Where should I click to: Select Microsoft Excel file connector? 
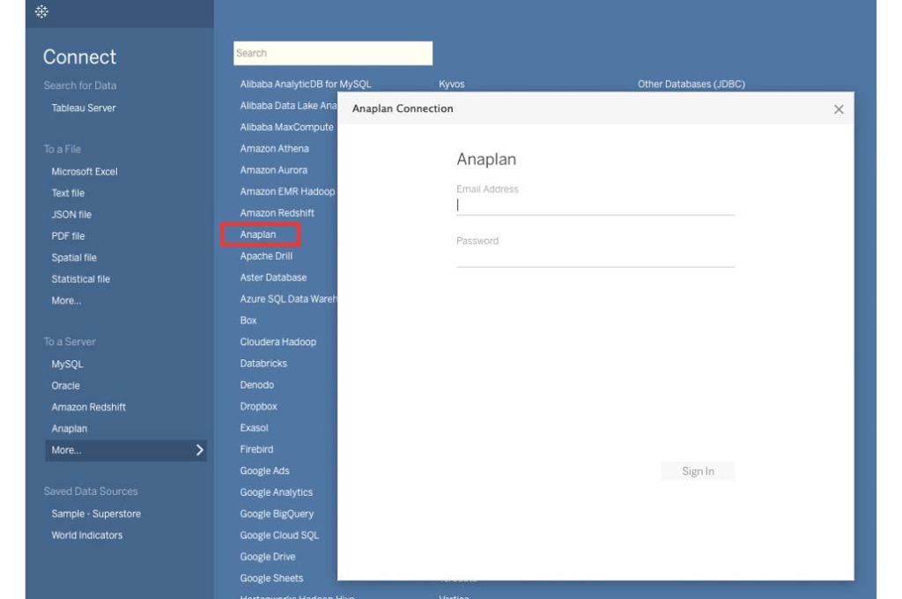(84, 172)
